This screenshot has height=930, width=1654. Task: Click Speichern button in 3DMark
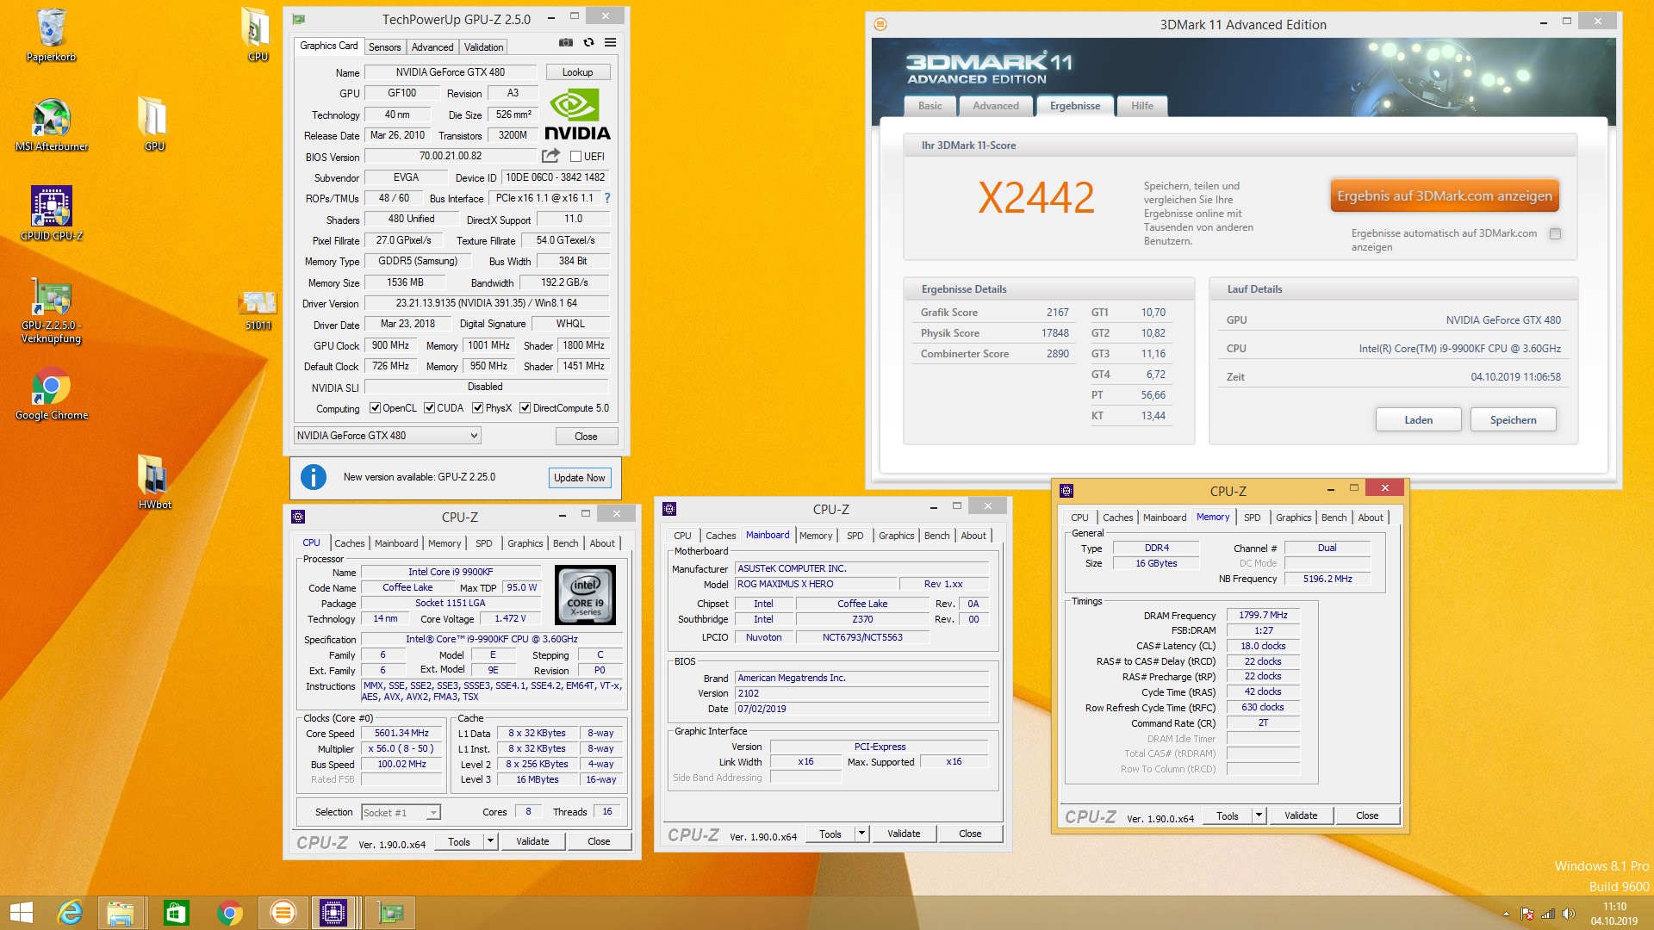point(1513,420)
